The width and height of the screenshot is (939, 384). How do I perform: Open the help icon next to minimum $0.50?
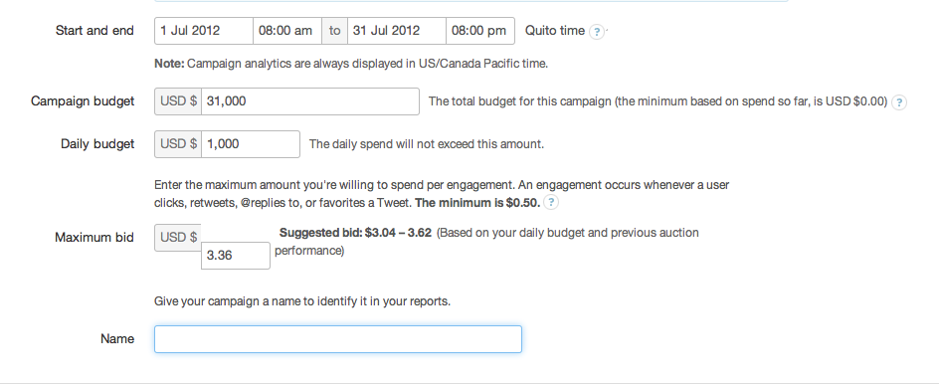coord(551,203)
